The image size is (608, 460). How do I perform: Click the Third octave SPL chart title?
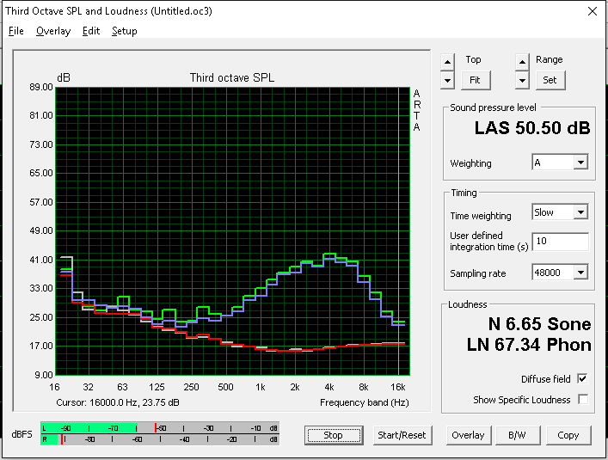tap(232, 78)
